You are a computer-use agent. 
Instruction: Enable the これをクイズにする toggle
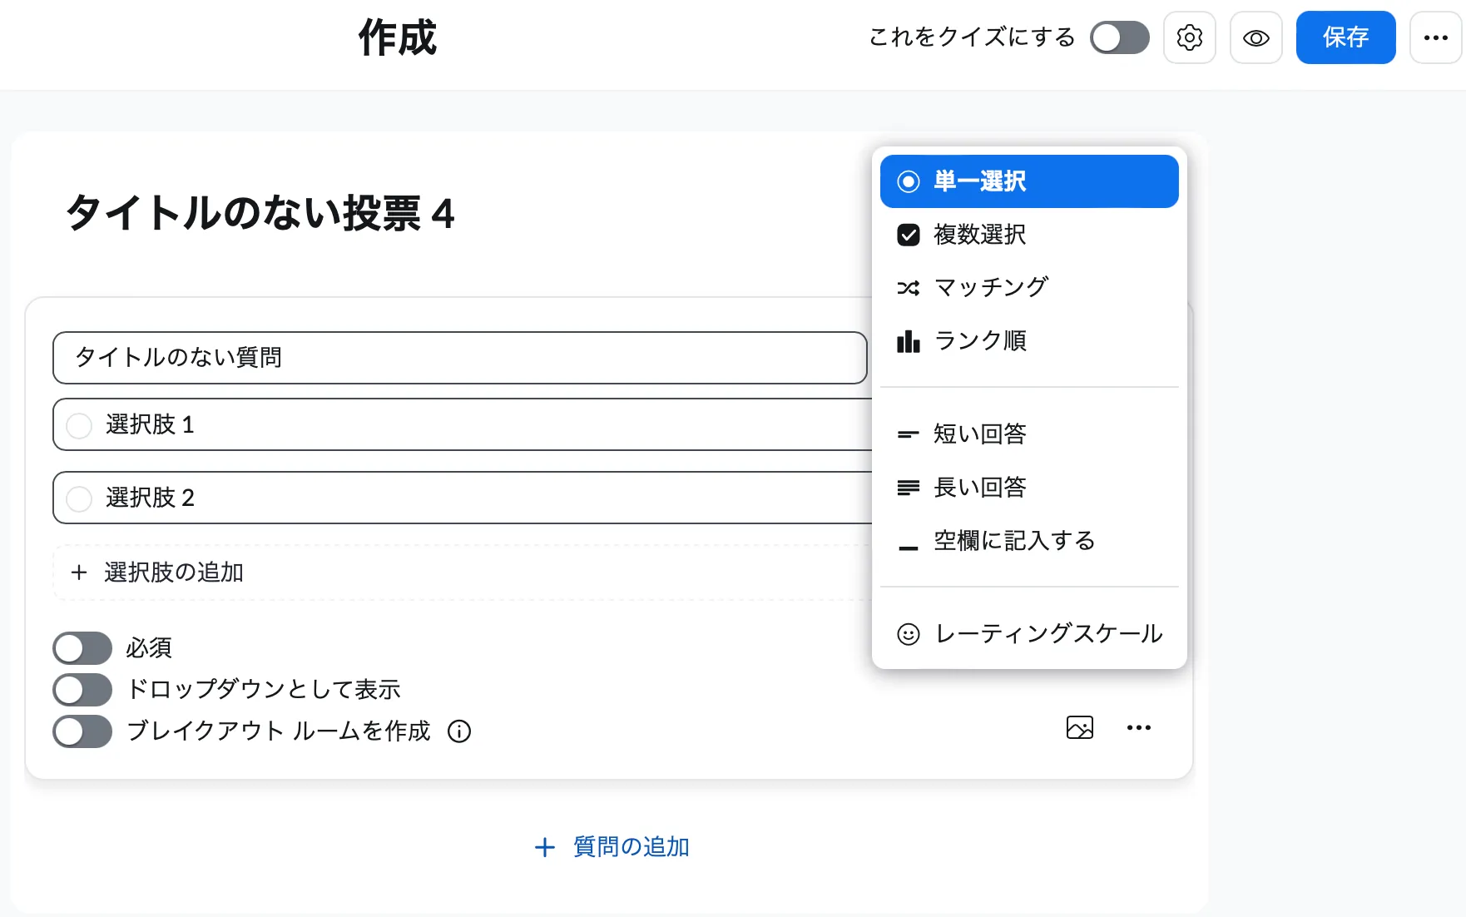pyautogui.click(x=1120, y=37)
